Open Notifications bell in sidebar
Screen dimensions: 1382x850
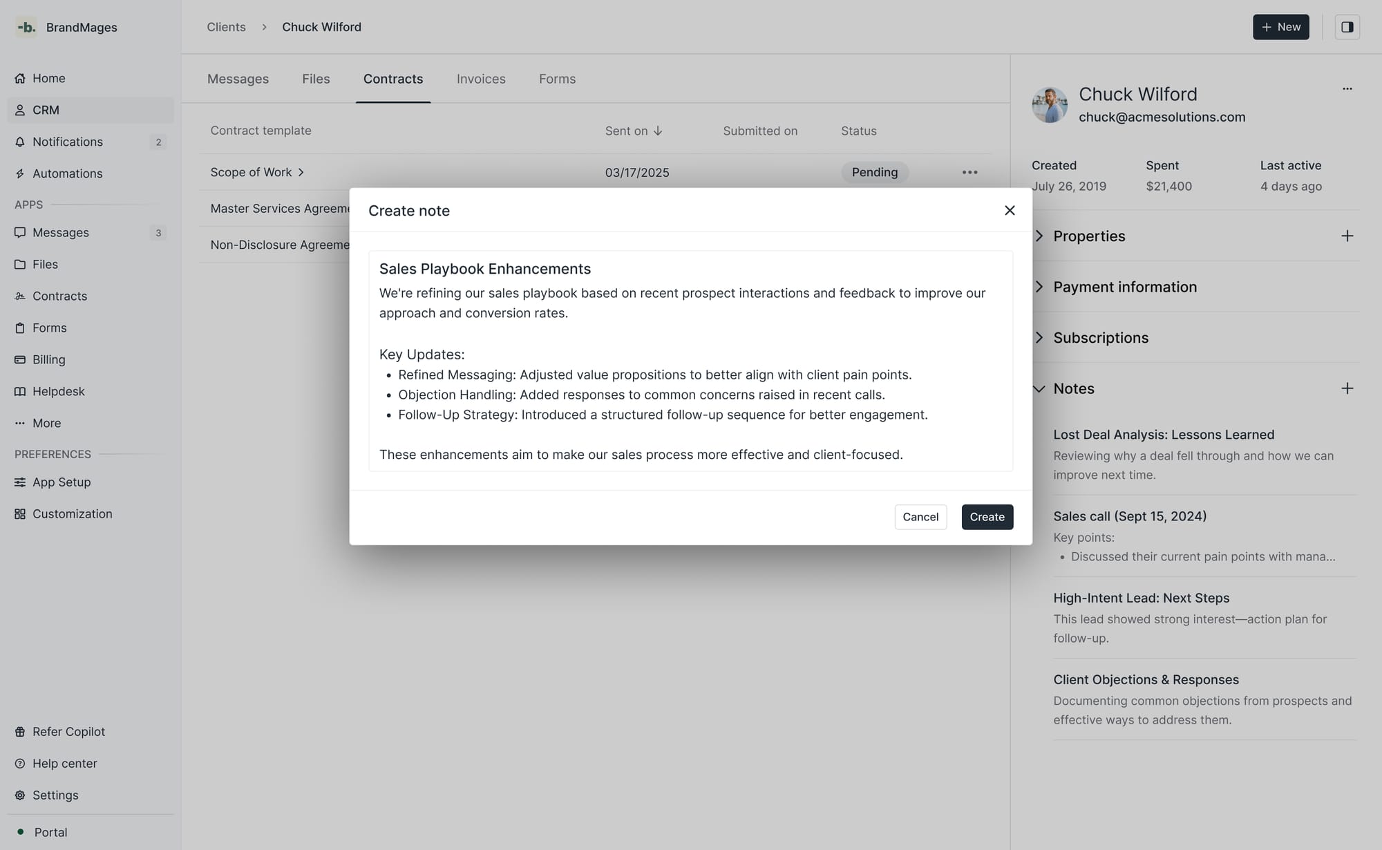pos(20,142)
